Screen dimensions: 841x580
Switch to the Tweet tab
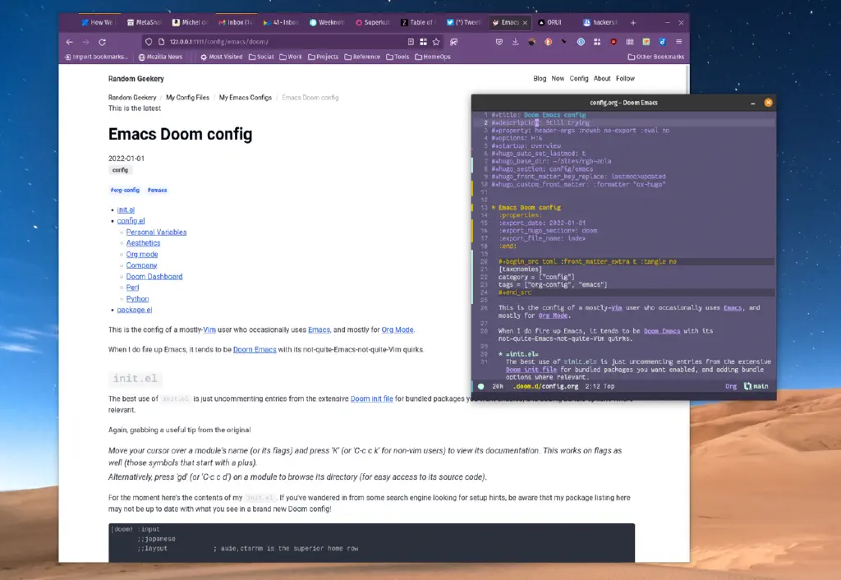464,22
